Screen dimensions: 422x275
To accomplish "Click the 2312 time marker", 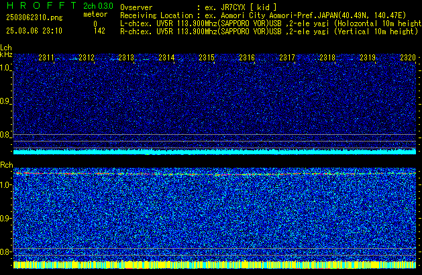I will [x=87, y=58].
